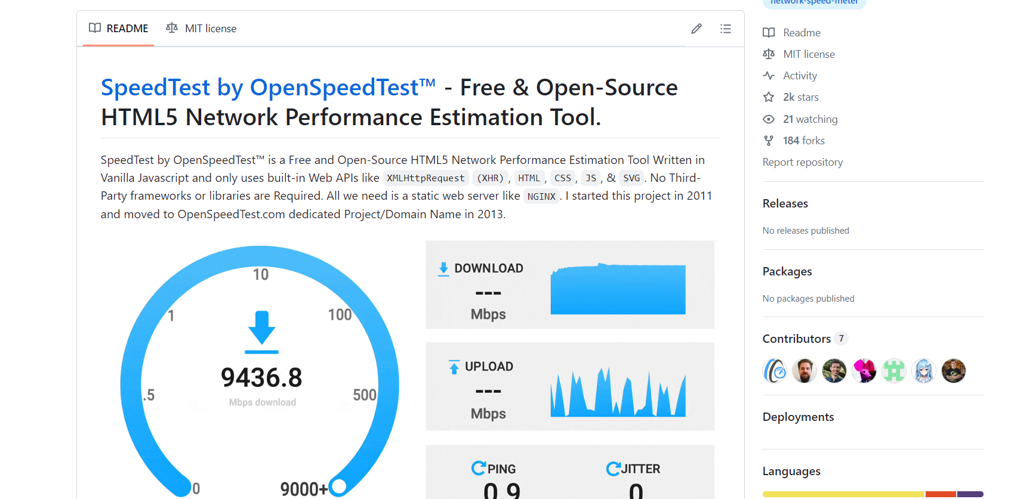Open the outline list icon

[726, 29]
